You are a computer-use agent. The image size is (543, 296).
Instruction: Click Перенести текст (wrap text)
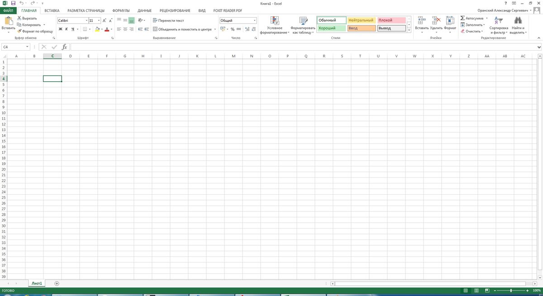tap(168, 20)
